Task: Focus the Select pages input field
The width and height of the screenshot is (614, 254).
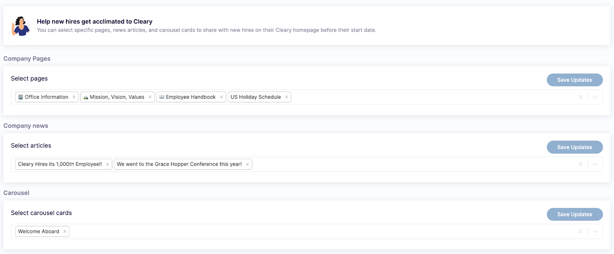Action: click(307, 97)
